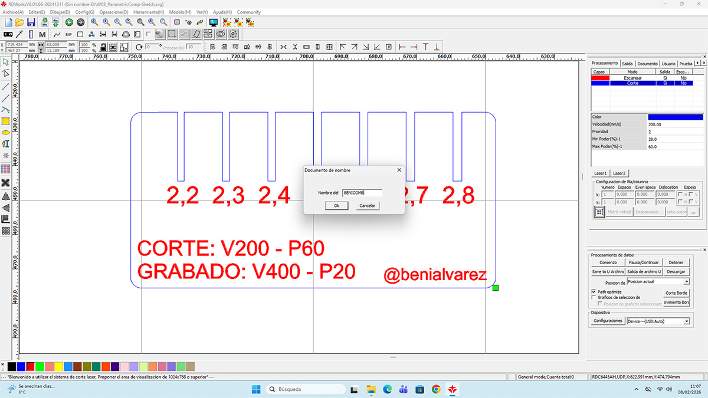The height and width of the screenshot is (398, 708).
Task: Open the Dibujar(D) menu
Action: 60,12
